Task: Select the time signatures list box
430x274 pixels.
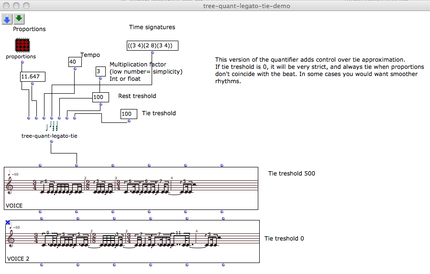Action: [152, 46]
